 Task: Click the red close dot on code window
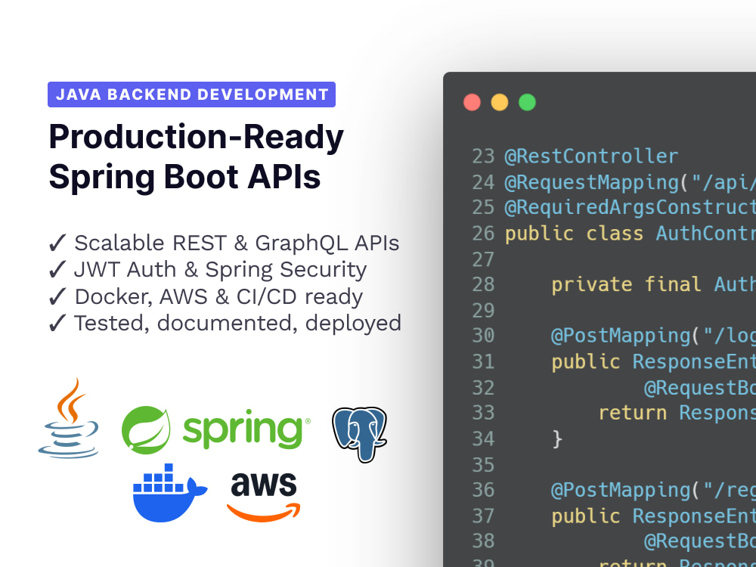[472, 102]
